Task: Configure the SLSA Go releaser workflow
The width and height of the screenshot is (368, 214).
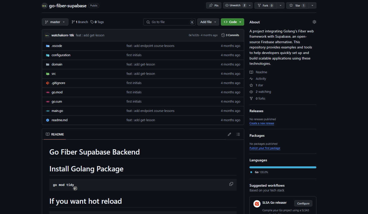Action: tap(303, 203)
